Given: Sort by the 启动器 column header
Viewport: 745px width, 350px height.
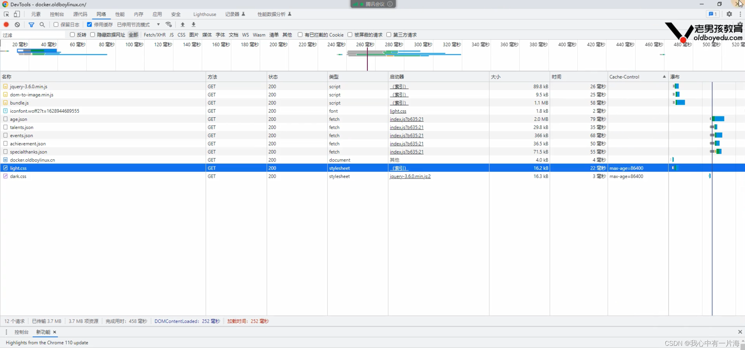Looking at the screenshot, I should [x=438, y=77].
